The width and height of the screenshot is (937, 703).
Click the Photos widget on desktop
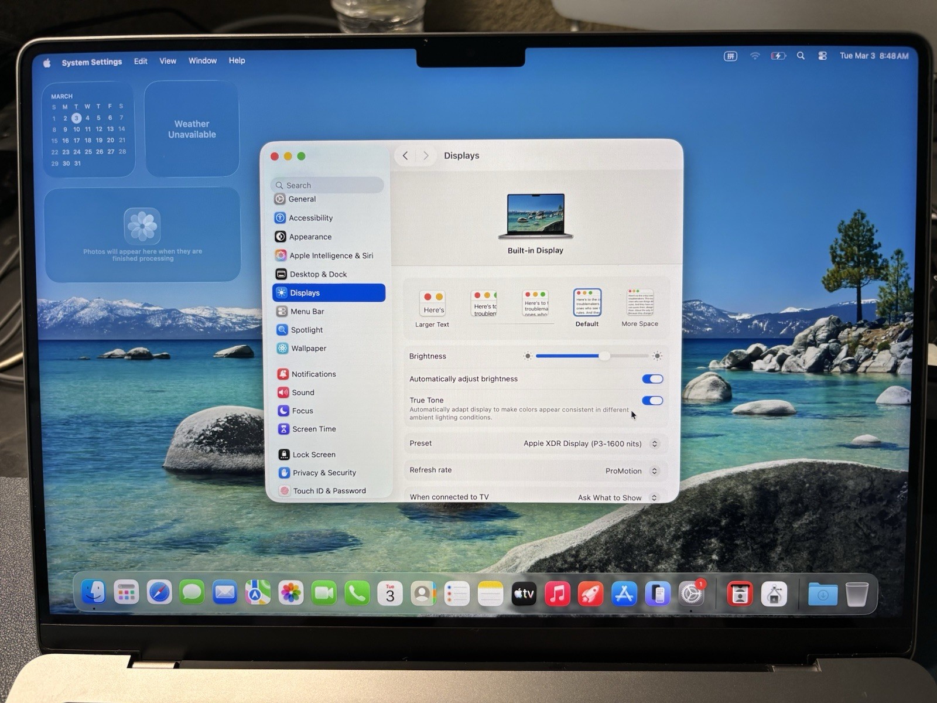click(142, 234)
